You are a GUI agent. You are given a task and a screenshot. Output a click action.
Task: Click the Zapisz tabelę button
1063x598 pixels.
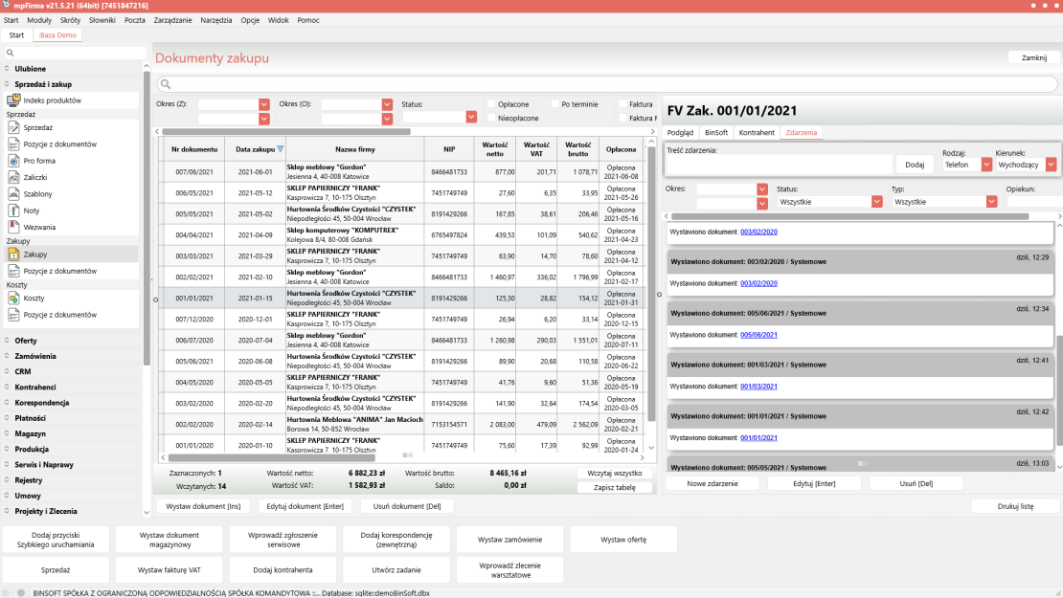pos(615,488)
